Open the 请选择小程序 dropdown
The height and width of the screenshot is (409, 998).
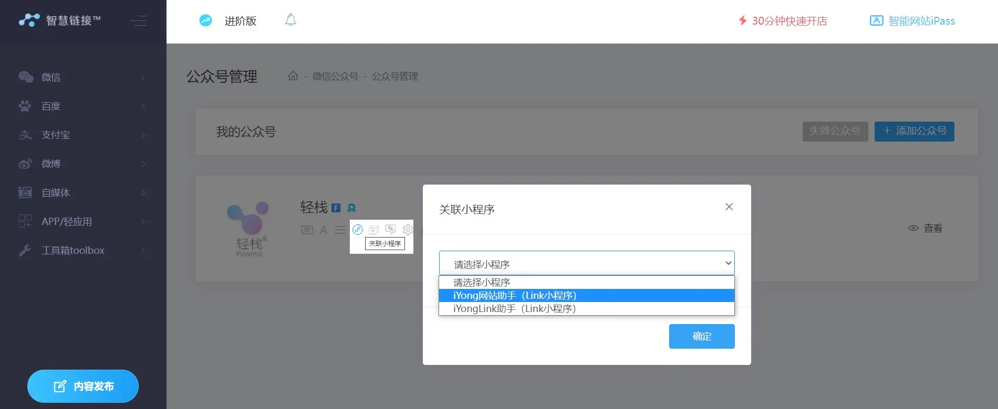[587, 263]
